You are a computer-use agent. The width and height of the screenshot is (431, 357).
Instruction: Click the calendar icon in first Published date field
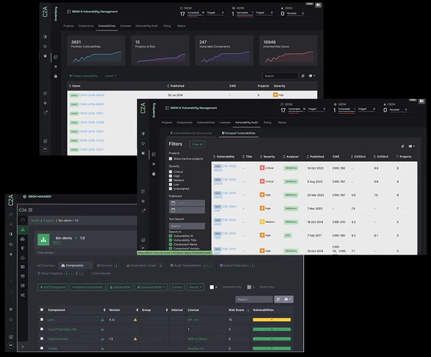point(173,203)
